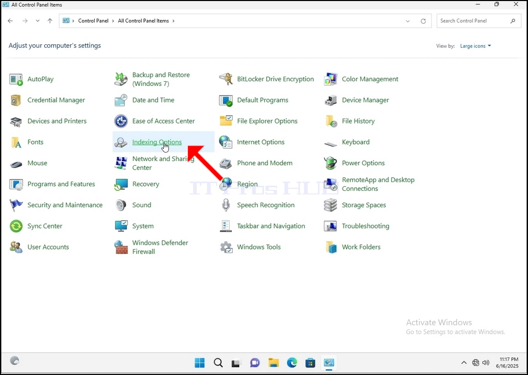Open the Storage Spaces icon
The width and height of the screenshot is (528, 375).
click(x=331, y=205)
